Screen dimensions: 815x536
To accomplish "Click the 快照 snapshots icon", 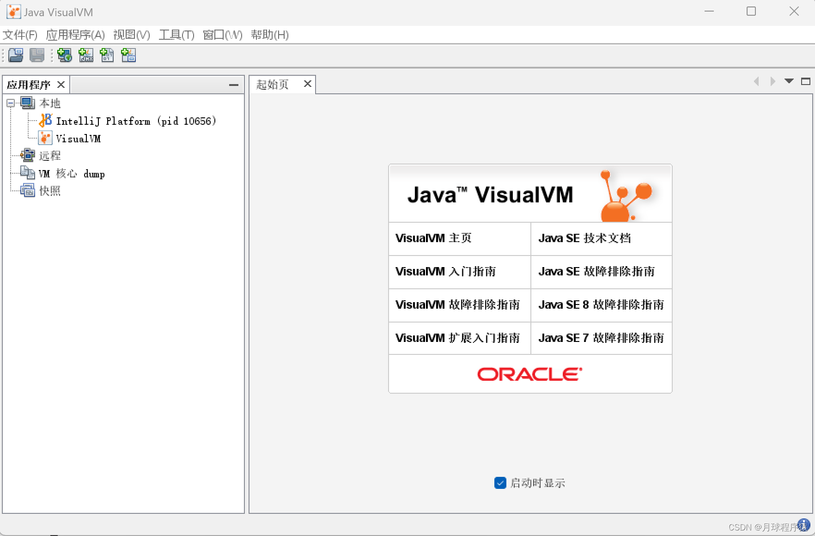I will [28, 190].
